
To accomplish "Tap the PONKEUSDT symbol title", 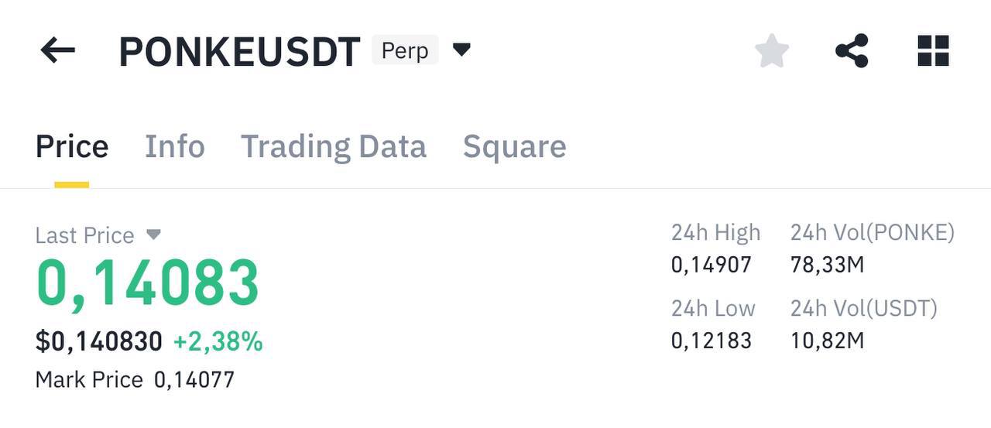I will [x=239, y=52].
